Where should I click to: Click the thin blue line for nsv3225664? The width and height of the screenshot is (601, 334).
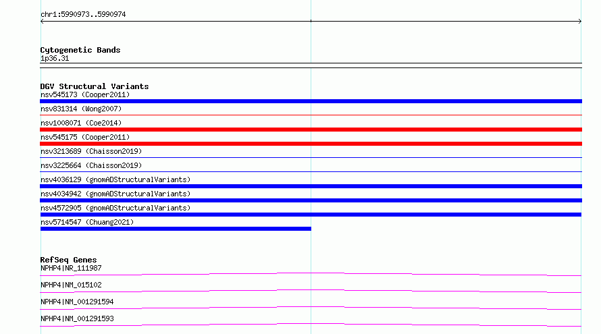(x=311, y=171)
